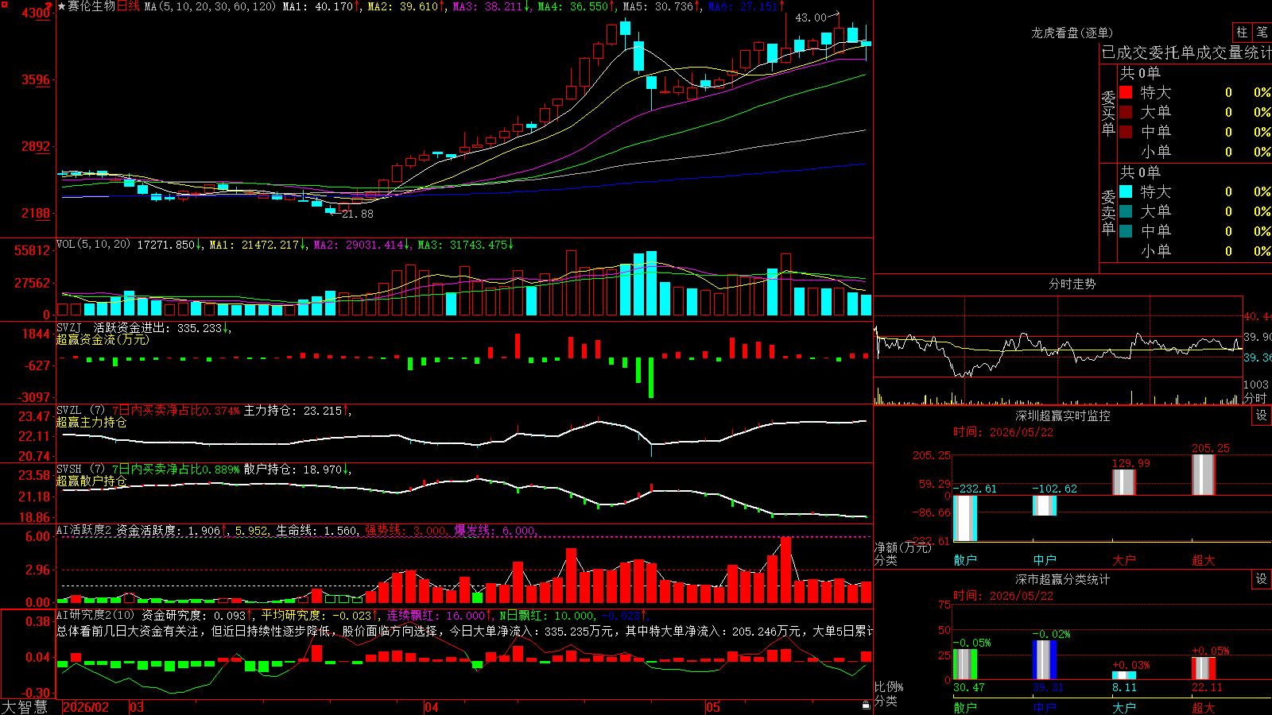Screen dimensions: 1272x715
Task: Click the MA(5,10,20,30,60,120) indicator parameters
Action: click(210, 6)
